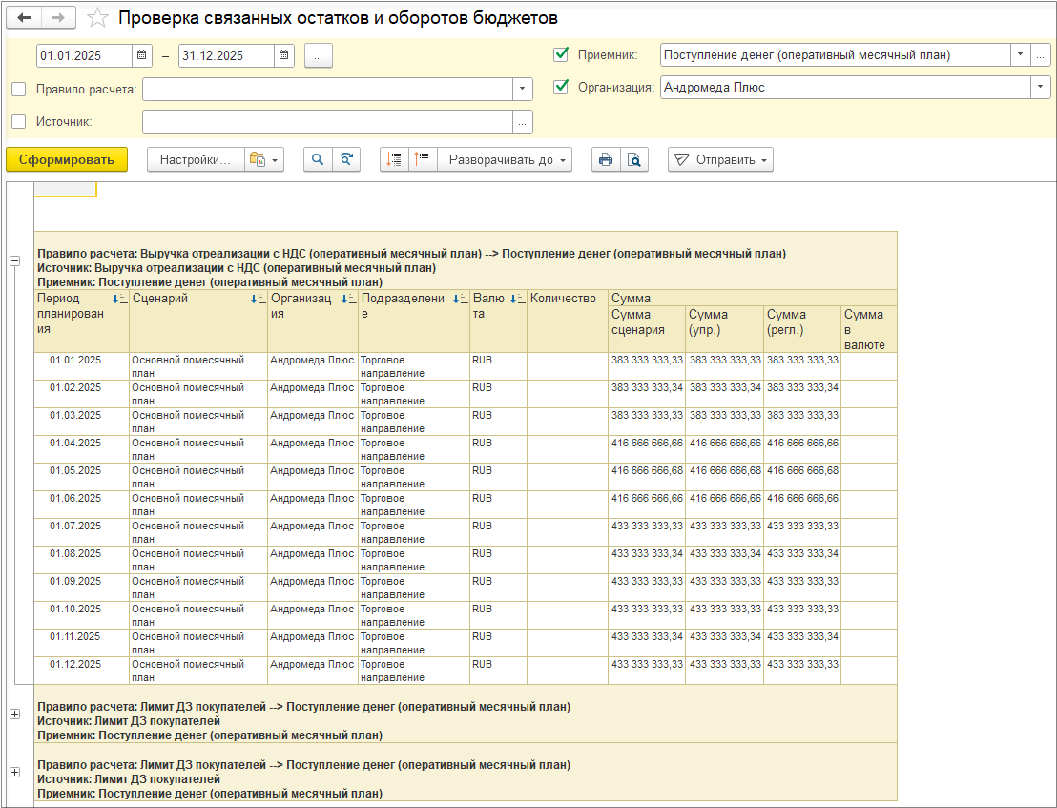The image size is (1057, 808).
Task: Open the Правило расчета dropdown arrow
Action: (523, 90)
